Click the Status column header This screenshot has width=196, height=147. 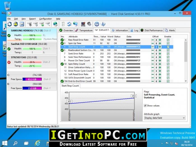point(117,36)
